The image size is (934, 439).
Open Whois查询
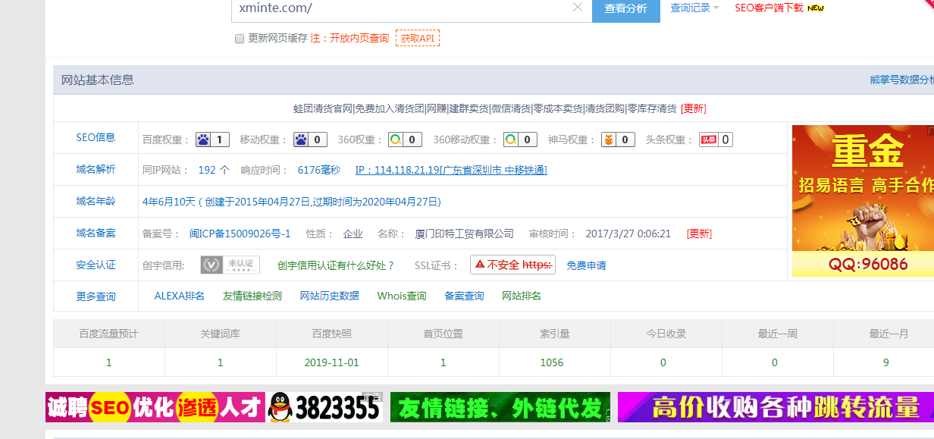coord(402,296)
